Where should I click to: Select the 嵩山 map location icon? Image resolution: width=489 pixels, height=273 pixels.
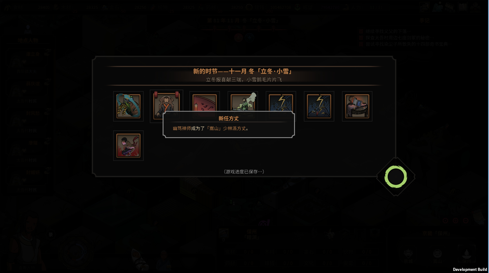click(437, 256)
